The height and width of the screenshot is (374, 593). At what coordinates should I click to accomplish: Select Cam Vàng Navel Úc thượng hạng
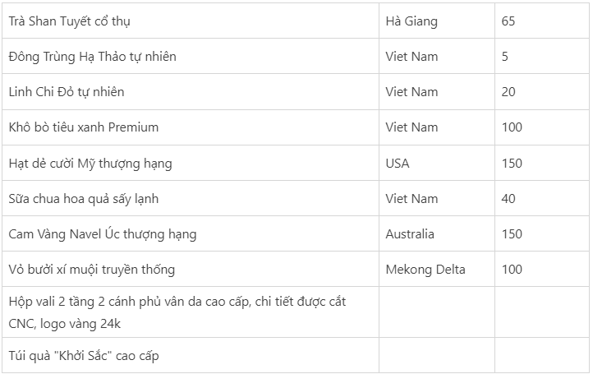click(191, 233)
